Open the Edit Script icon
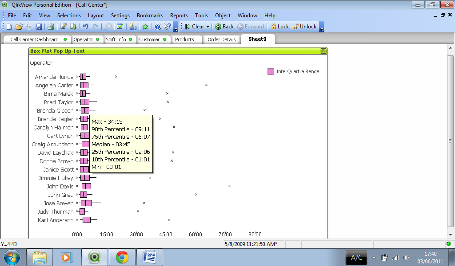The image size is (455, 266). (x=63, y=27)
